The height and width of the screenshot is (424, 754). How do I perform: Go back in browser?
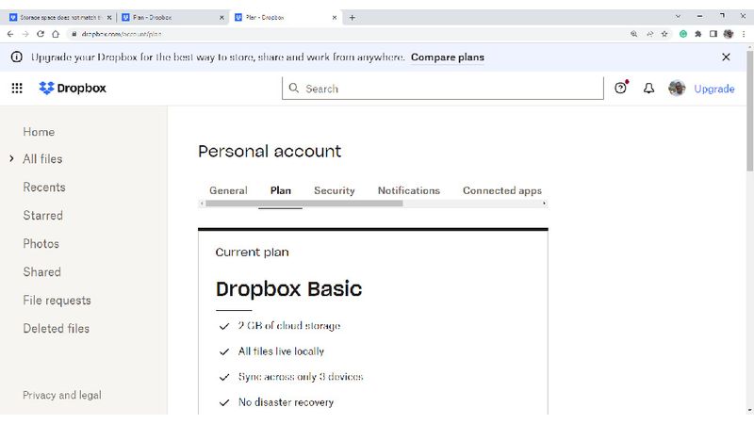pyautogui.click(x=10, y=34)
